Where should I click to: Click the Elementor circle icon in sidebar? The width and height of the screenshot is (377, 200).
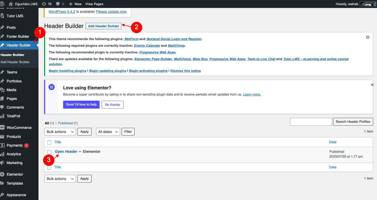tap(2, 174)
